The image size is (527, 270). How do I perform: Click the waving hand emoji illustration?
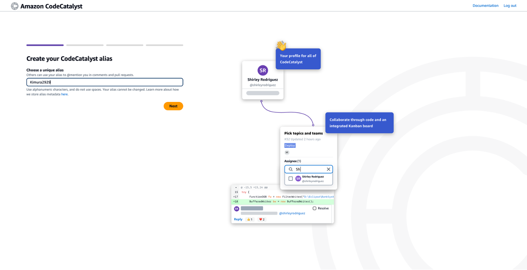coord(280,45)
